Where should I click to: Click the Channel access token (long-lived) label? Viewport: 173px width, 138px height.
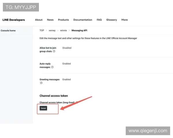point(57,102)
